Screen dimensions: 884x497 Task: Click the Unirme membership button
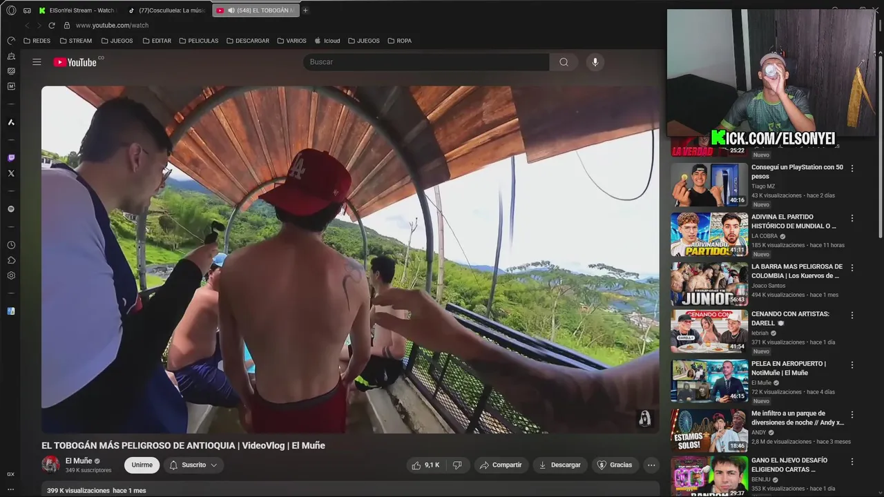(x=142, y=465)
